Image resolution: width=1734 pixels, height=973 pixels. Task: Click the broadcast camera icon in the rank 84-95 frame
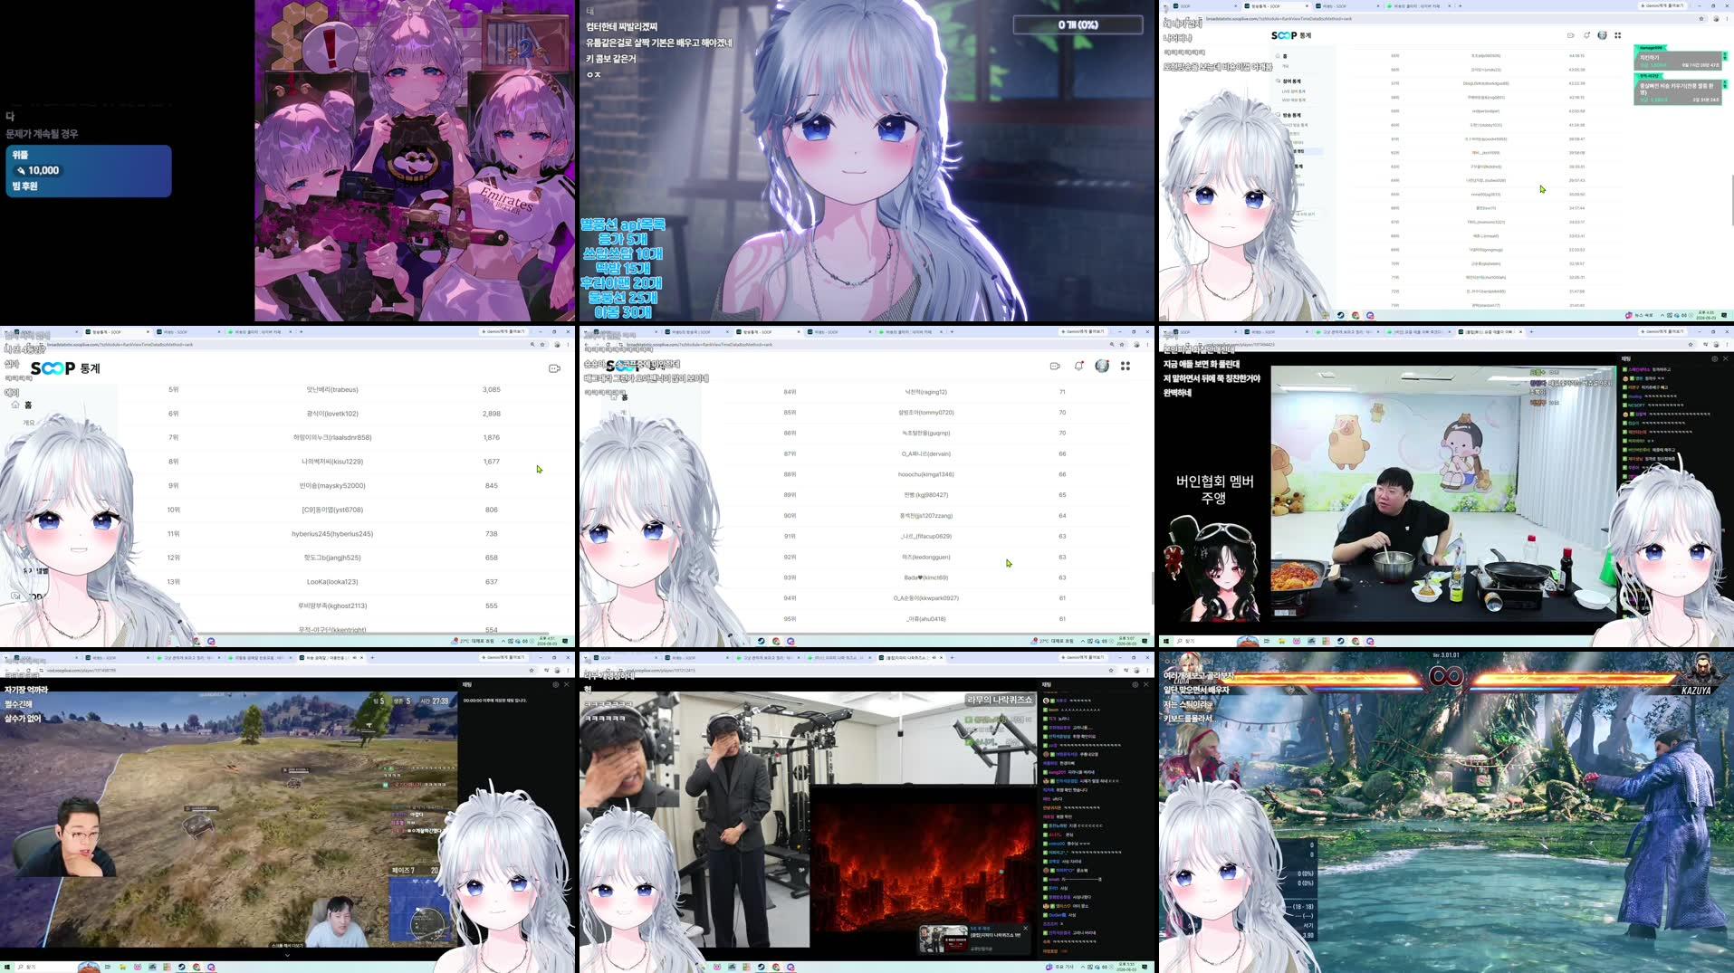pyautogui.click(x=1055, y=366)
